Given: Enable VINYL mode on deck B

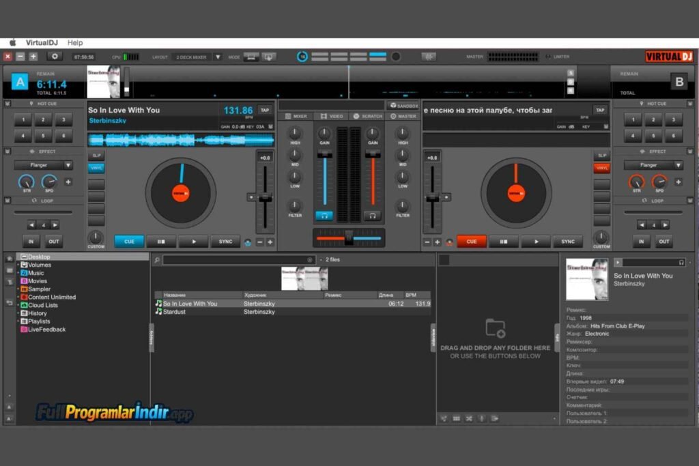Looking at the screenshot, I should coord(602,167).
